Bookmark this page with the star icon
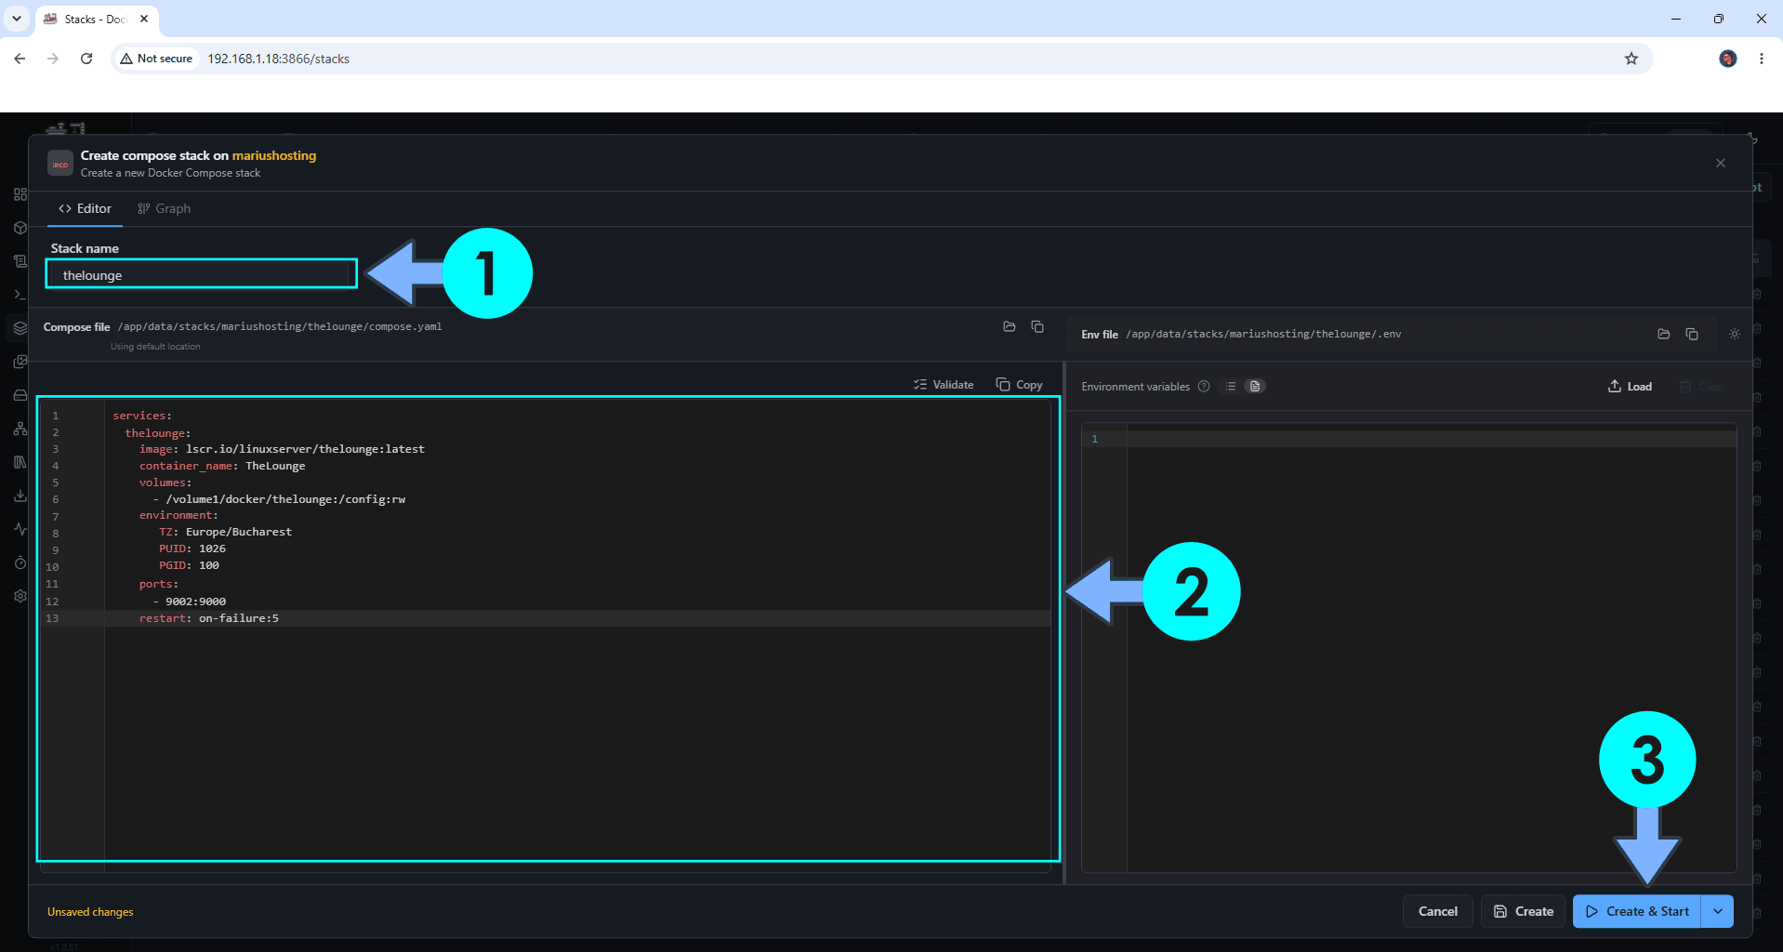The image size is (1783, 952). 1631,59
